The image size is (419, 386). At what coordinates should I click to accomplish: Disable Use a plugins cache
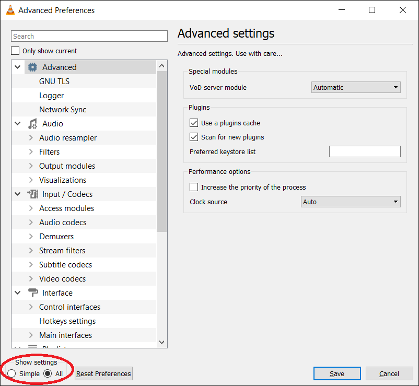coord(194,123)
